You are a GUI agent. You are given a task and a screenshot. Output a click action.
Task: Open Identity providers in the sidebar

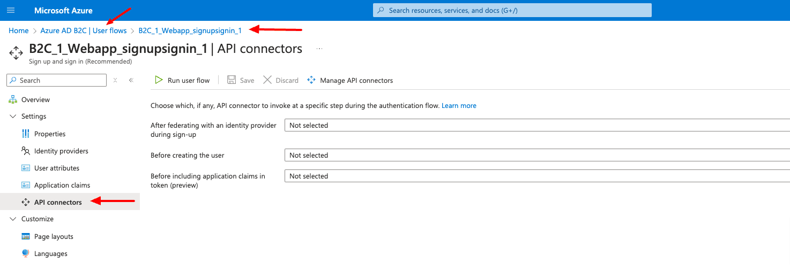[61, 151]
